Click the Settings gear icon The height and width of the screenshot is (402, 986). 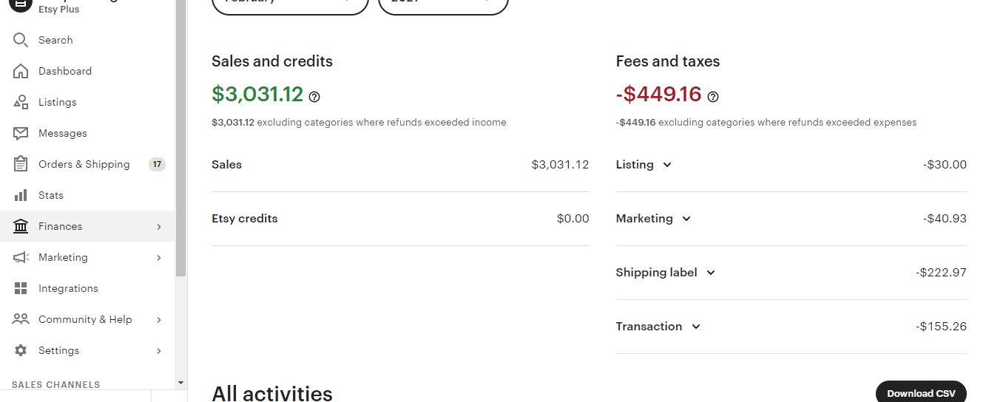(21, 350)
